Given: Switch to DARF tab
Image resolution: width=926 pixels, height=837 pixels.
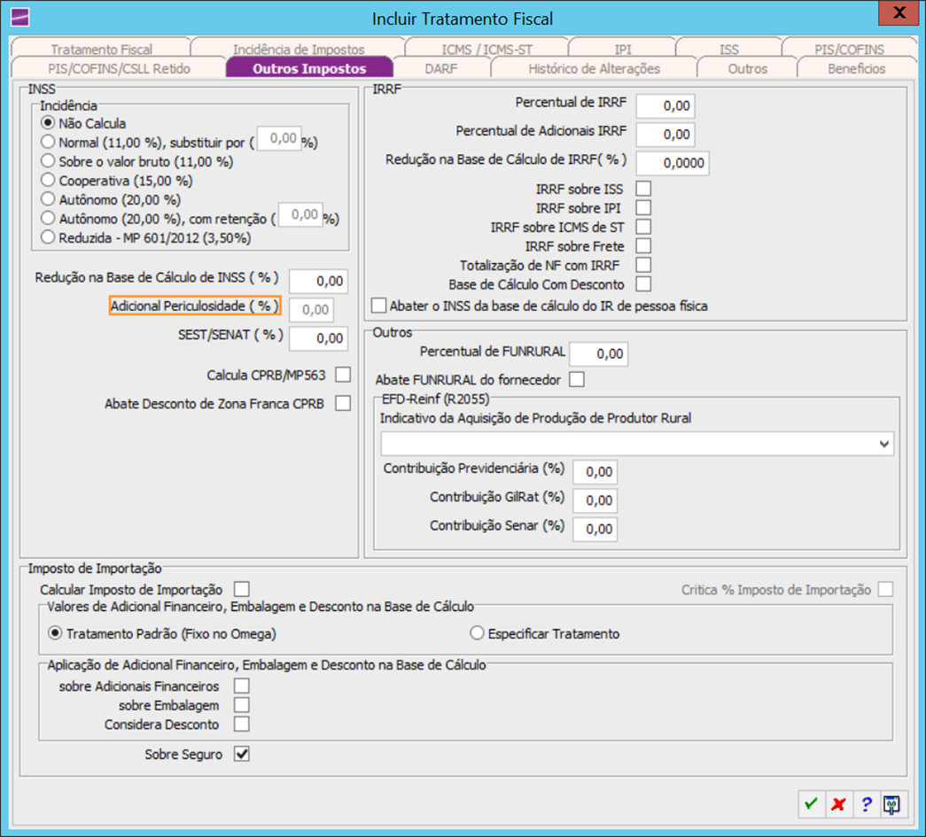Looking at the screenshot, I should click(441, 68).
